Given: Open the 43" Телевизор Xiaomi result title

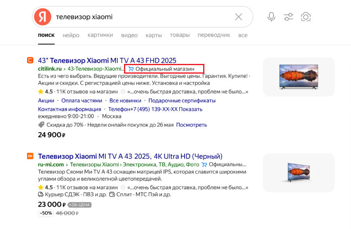Looking at the screenshot, I should [107, 61].
